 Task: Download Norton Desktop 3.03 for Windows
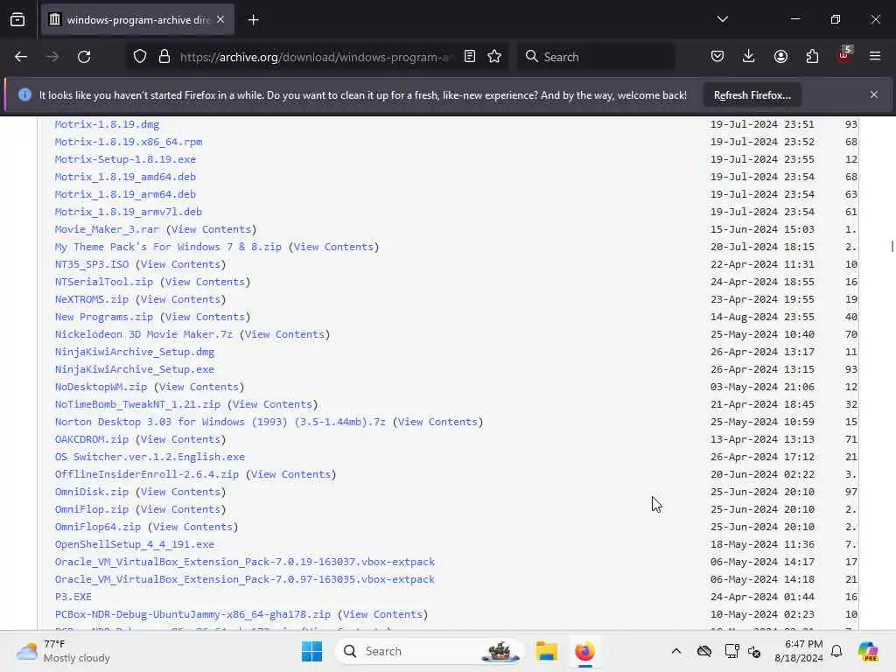coord(220,423)
